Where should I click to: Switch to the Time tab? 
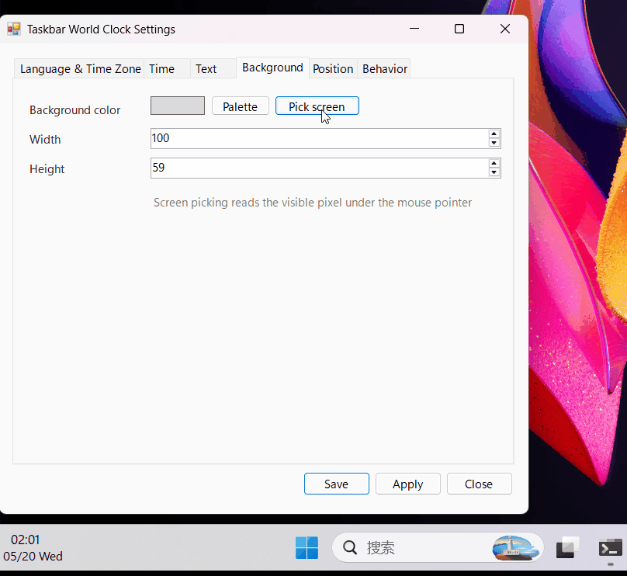pos(167,69)
